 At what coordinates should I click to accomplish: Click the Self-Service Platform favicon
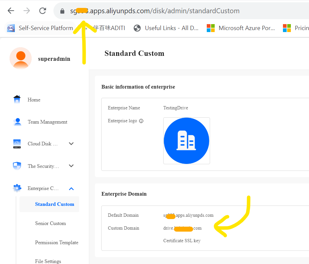(11, 28)
